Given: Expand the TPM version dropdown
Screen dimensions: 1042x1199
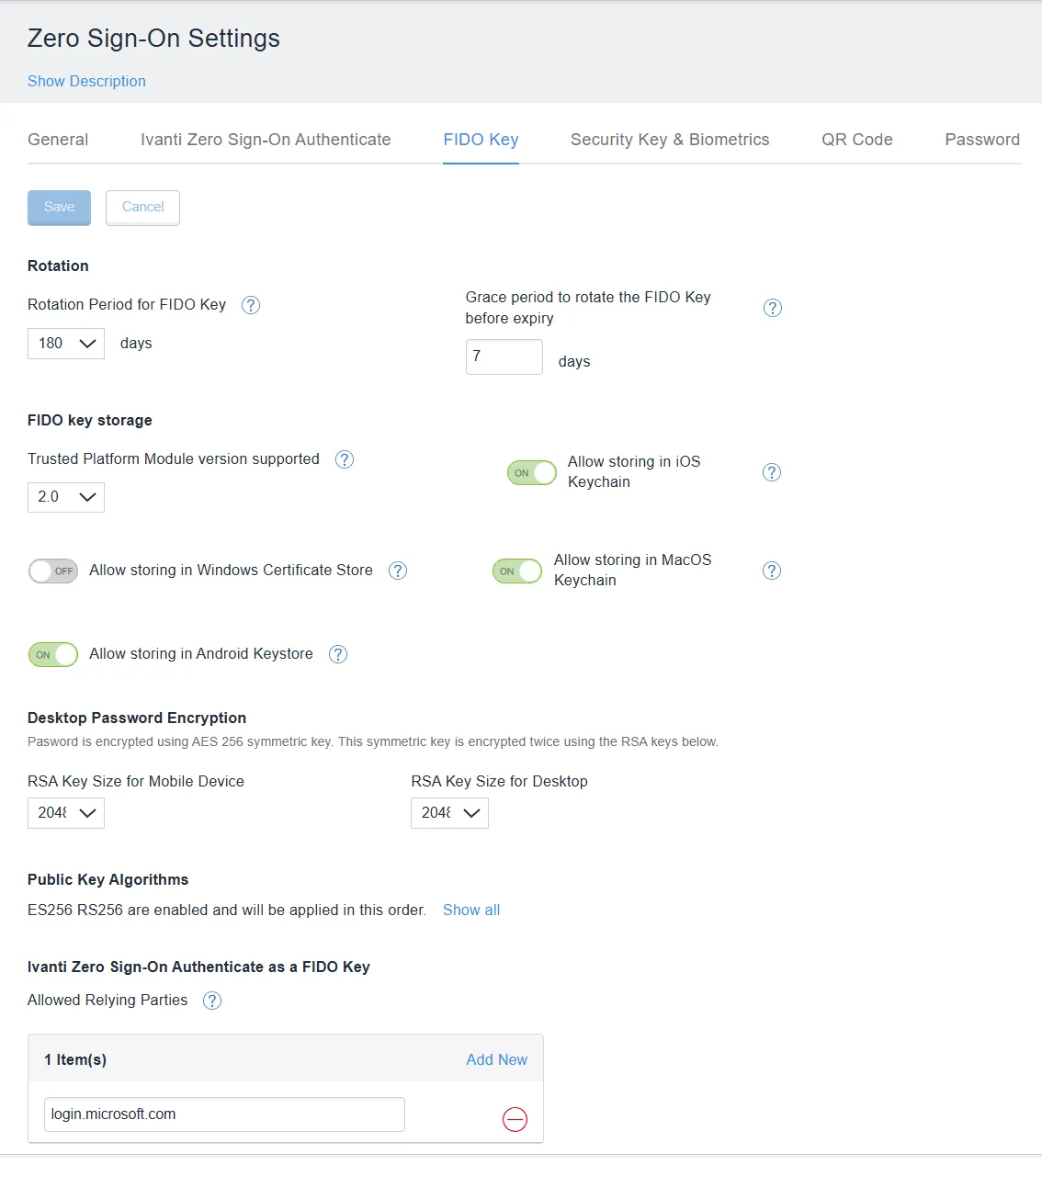Looking at the screenshot, I should tap(66, 497).
